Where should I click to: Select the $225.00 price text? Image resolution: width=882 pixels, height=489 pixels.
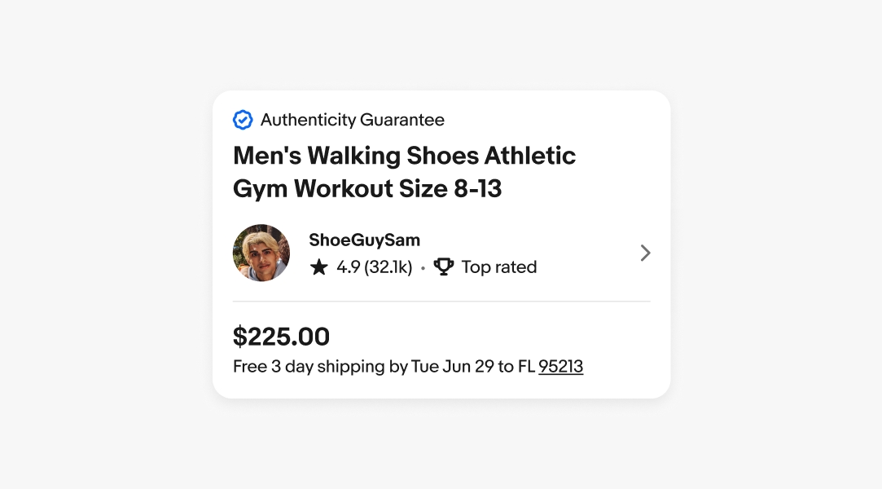click(x=282, y=336)
